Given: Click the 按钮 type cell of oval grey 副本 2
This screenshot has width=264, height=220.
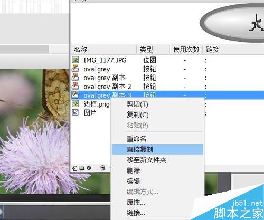Looking at the screenshot, I should [x=149, y=87].
